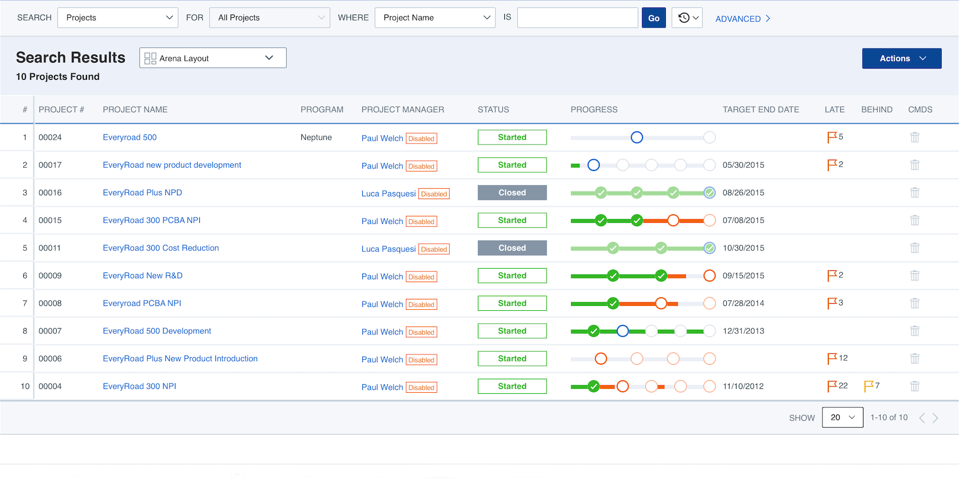Click the search value input field
Image resolution: width=959 pixels, height=478 pixels.
[x=577, y=18]
